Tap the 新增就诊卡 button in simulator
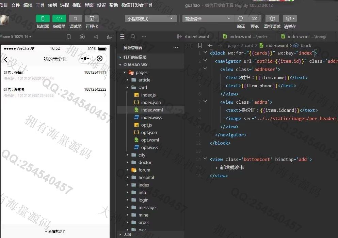338x238 pixels. (55, 231)
